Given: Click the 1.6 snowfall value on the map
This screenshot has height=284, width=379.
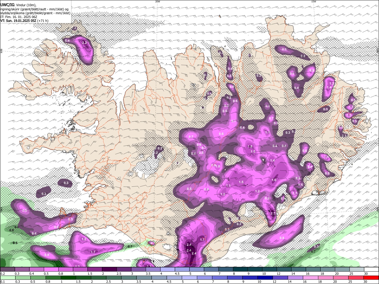Looking at the screenshot, I should tap(274, 180).
